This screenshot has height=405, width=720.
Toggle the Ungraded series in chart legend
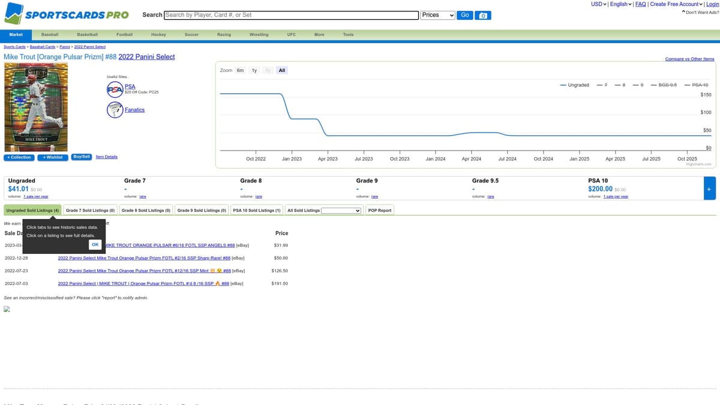(x=575, y=85)
